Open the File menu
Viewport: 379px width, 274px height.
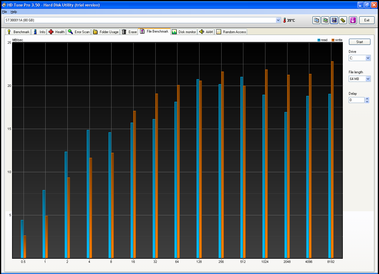(x=4, y=12)
